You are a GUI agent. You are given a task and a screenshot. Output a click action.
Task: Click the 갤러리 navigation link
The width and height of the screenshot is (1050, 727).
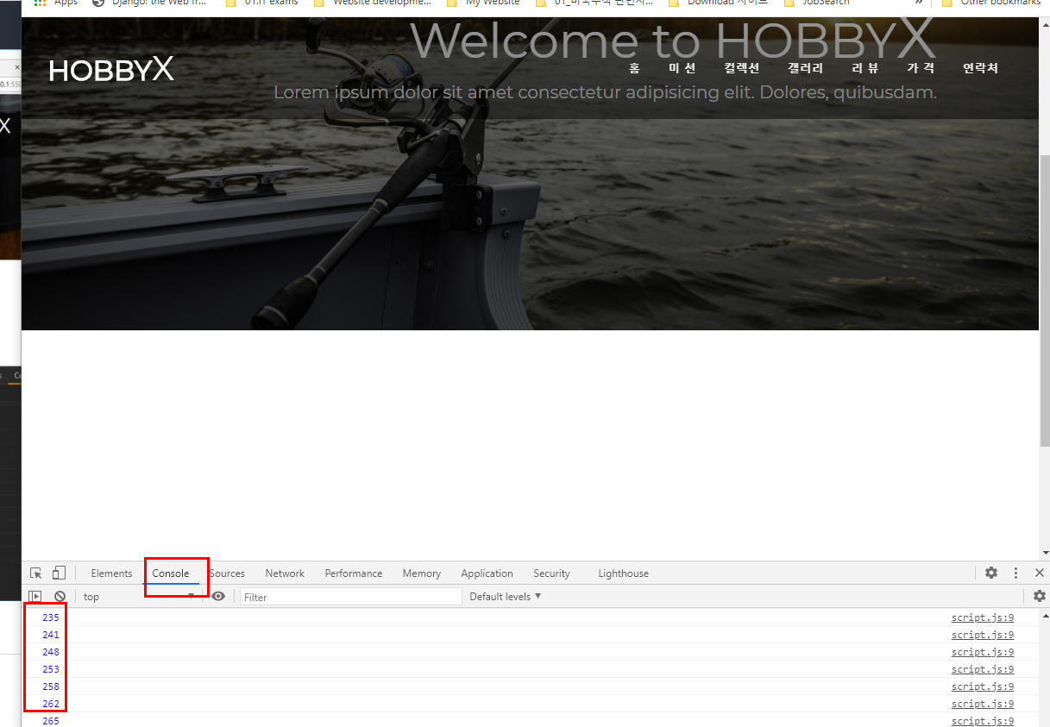coord(806,68)
